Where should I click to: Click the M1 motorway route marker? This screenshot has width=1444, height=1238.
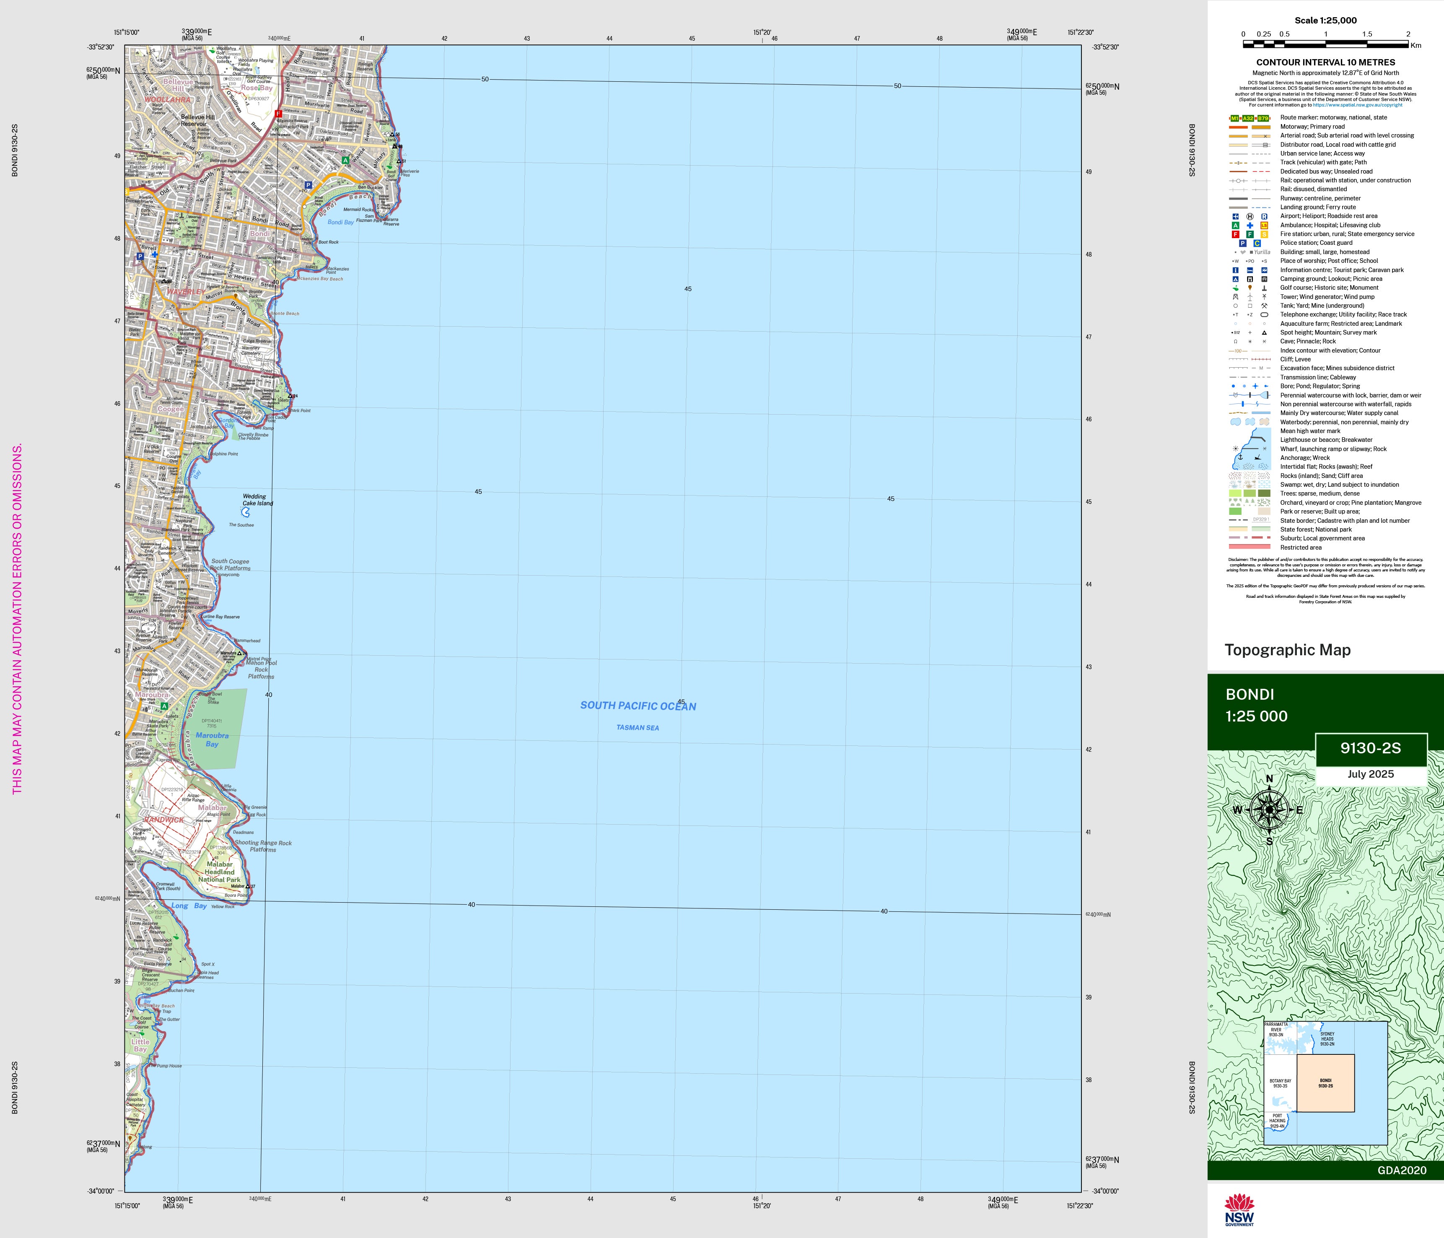point(1235,118)
